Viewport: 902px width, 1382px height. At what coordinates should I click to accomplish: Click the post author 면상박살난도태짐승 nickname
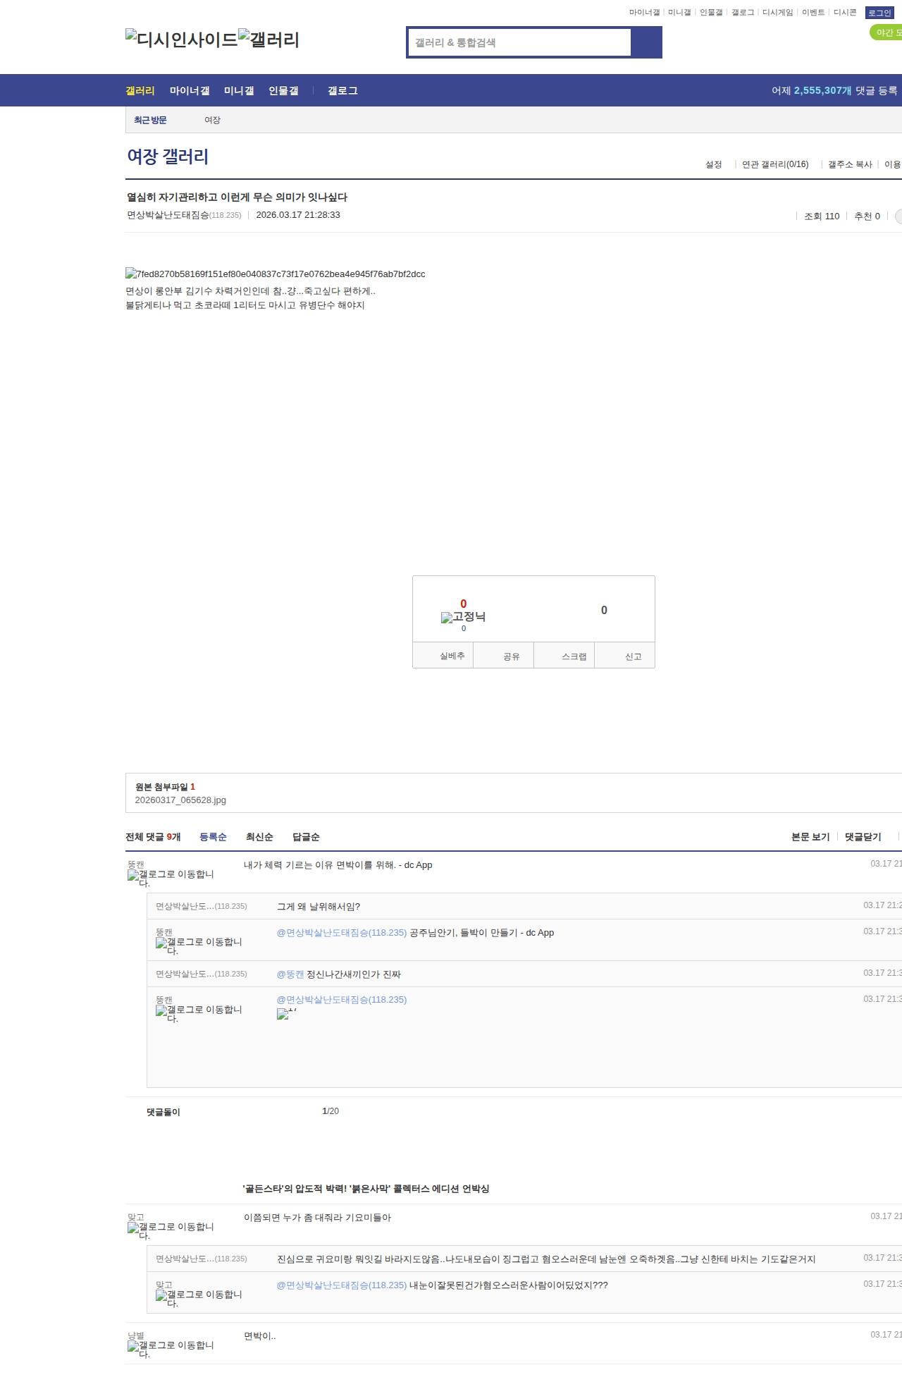168,215
